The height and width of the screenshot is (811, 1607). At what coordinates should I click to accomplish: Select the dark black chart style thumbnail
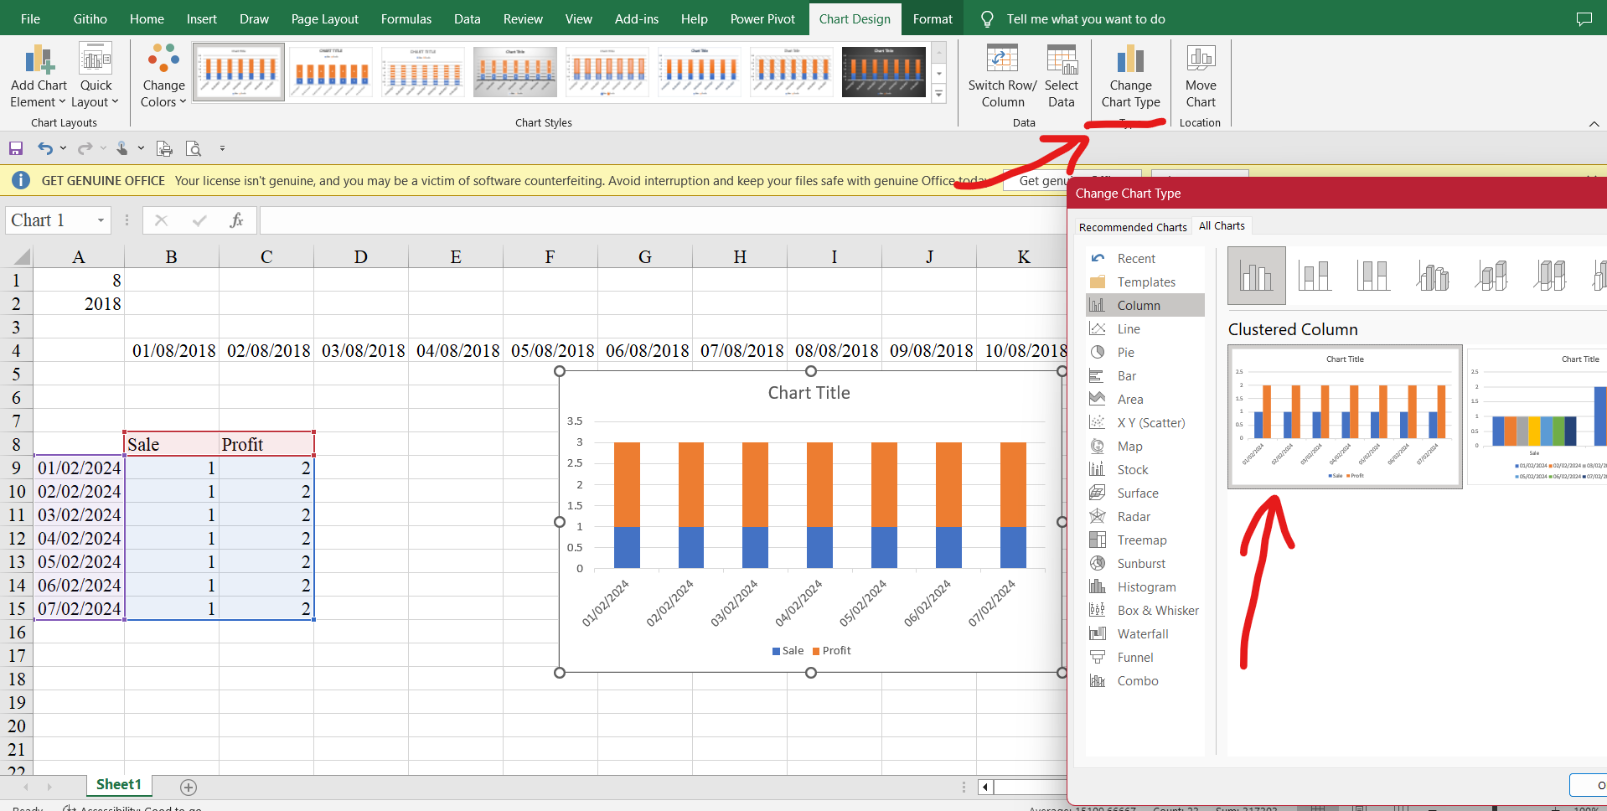pos(883,72)
